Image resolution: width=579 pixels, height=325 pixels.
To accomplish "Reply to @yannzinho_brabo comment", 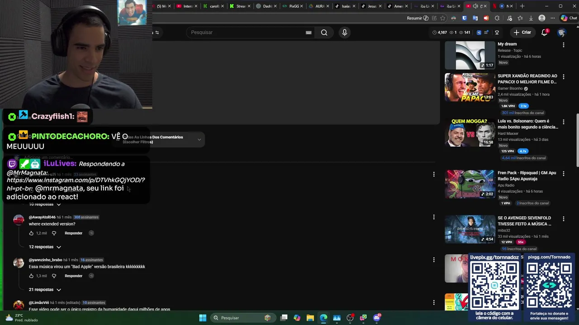I will 73,276.
